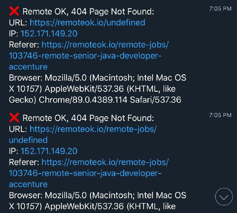
Task: Click the "URL:" label in second message
Action: tap(18, 129)
